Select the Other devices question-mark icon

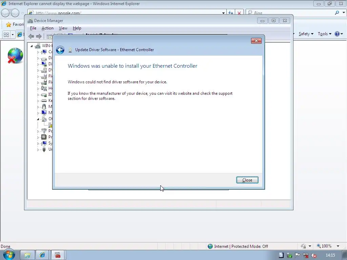[44, 119]
